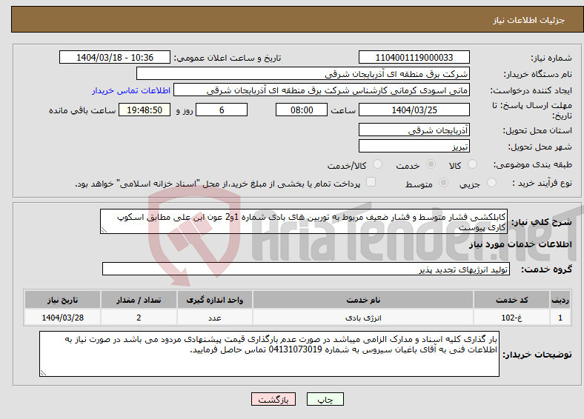Image resolution: width=584 pixels, height=419 pixels.
Task: Click the unit cell عدد
Action: [214, 318]
